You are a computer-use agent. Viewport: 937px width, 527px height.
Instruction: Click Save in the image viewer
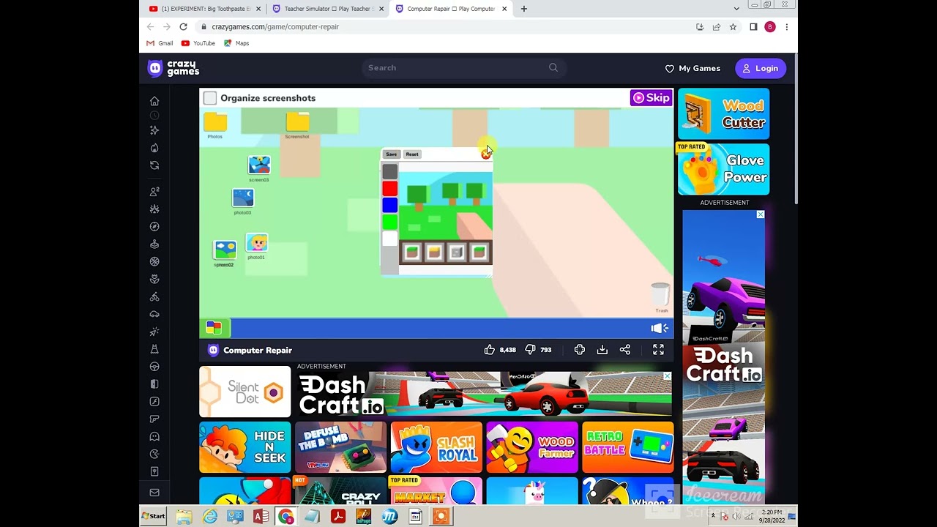(x=392, y=154)
